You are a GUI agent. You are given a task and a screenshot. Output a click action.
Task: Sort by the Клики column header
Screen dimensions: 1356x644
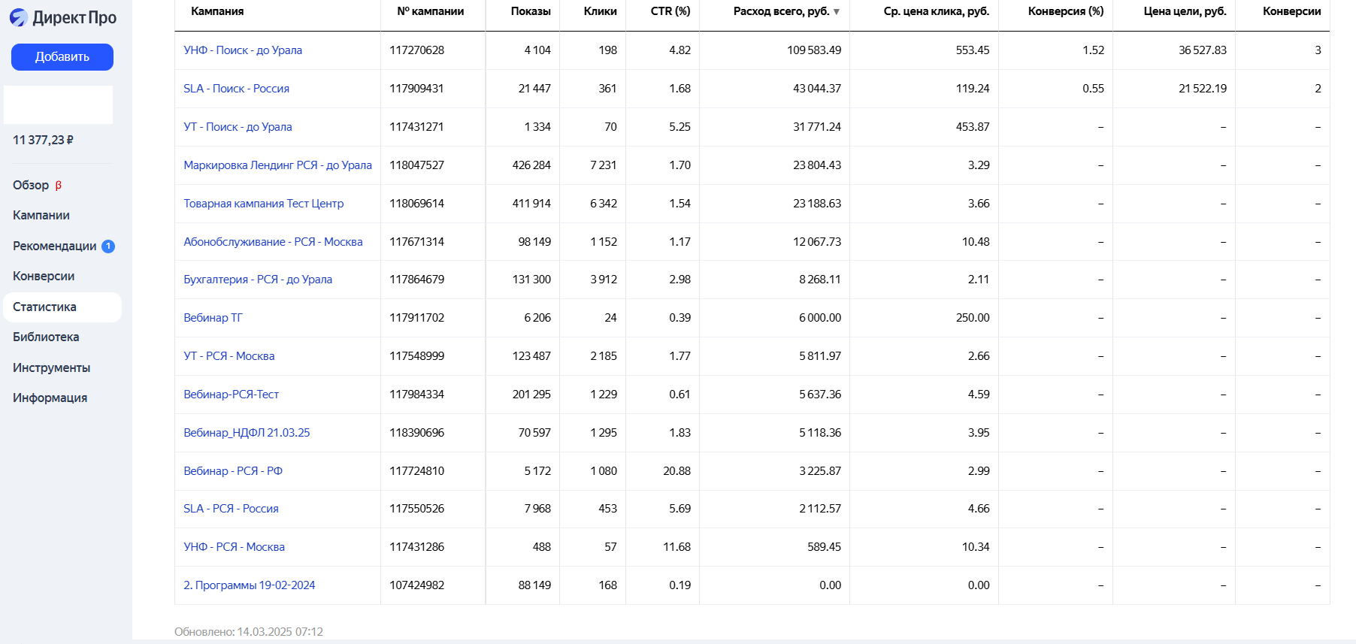coord(600,11)
